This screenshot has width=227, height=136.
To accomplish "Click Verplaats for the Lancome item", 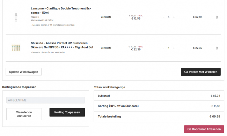I will click(x=106, y=17).
